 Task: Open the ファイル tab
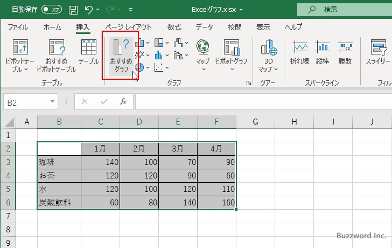[17, 27]
